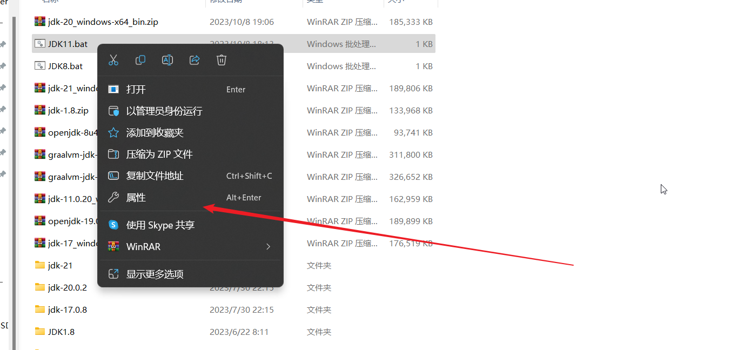Select 使用 Skype 共享 entry
744x350 pixels.
(190, 225)
